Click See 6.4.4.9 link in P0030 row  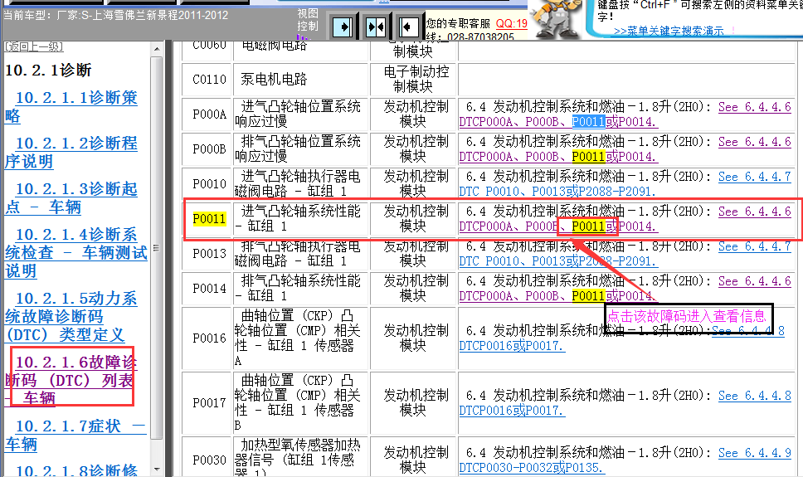click(754, 453)
